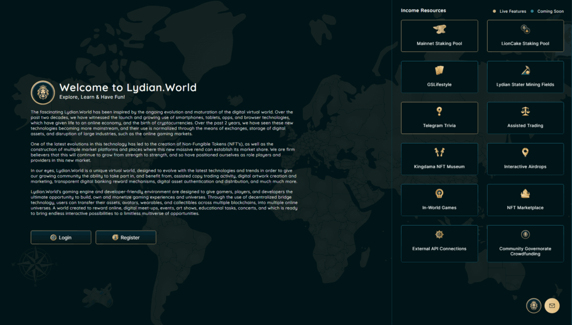Click the Telegram Trivia question mark icon
The image size is (572, 325).
click(x=439, y=111)
